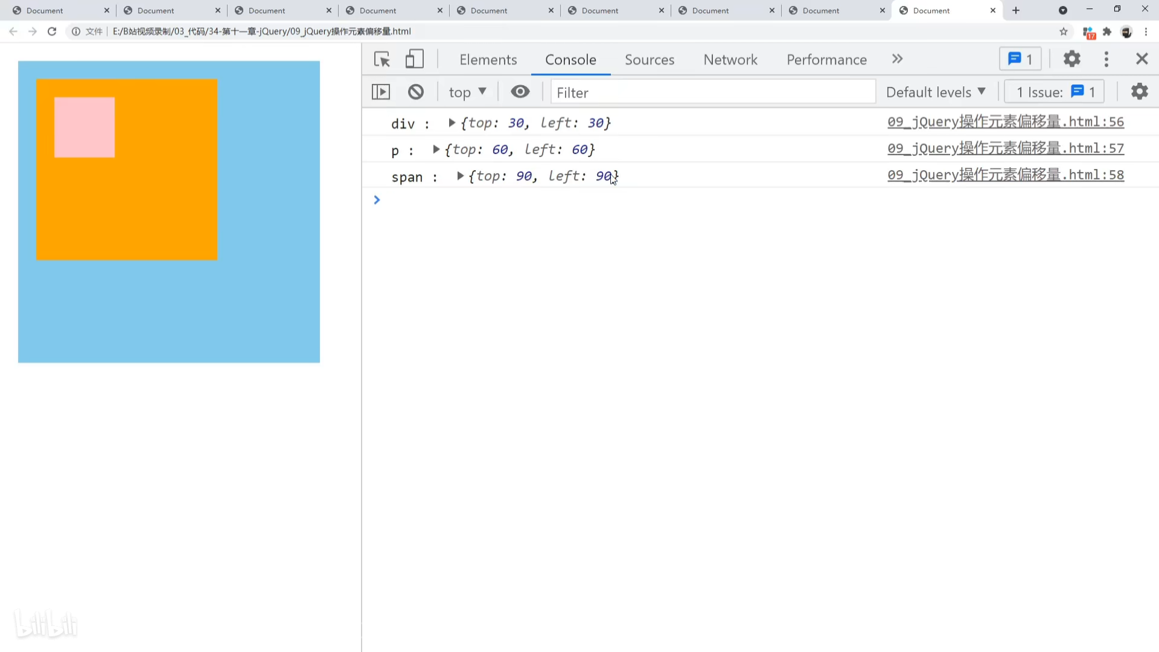Reload the page
The height and width of the screenshot is (652, 1159).
pyautogui.click(x=52, y=31)
